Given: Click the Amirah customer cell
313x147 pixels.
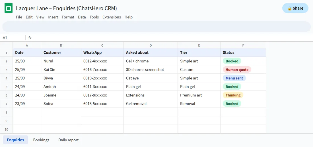Looking at the screenshot, I should (x=61, y=87).
